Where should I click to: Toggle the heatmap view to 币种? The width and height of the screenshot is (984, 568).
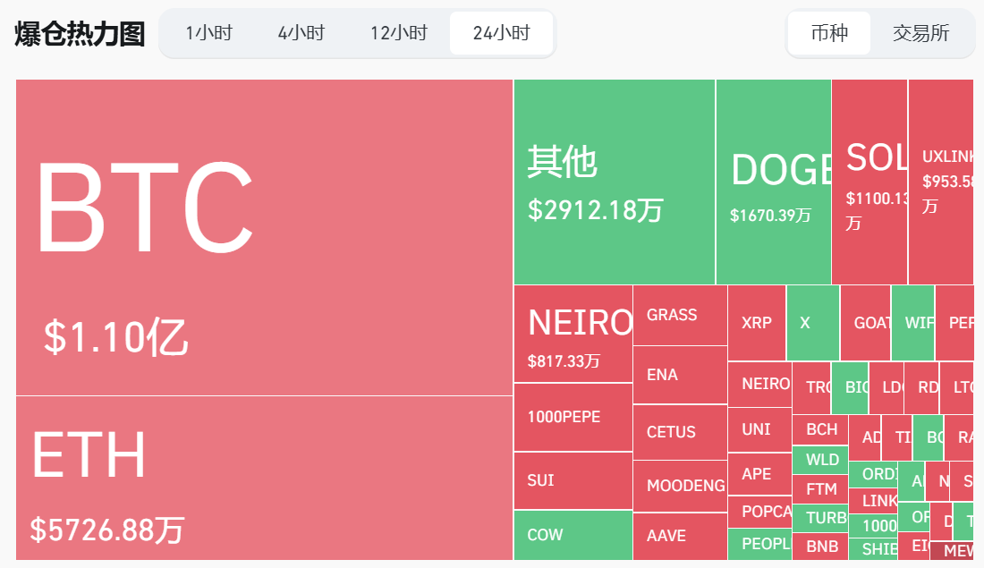coord(829,34)
